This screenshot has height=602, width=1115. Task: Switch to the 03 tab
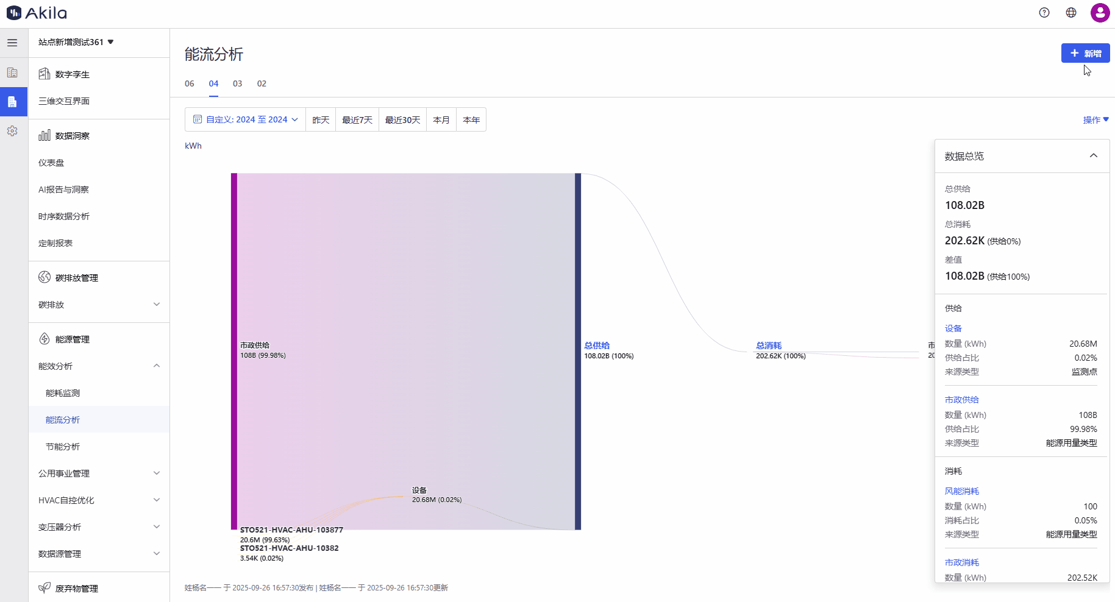[237, 83]
